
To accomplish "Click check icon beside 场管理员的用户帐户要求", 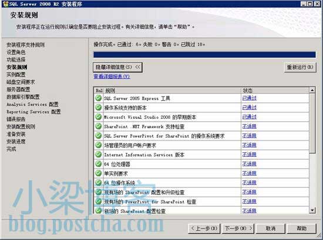I will pos(99,145).
